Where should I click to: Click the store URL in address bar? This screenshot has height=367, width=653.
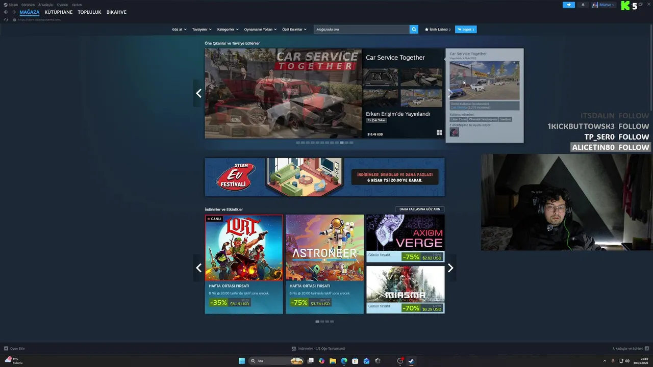tap(39, 19)
